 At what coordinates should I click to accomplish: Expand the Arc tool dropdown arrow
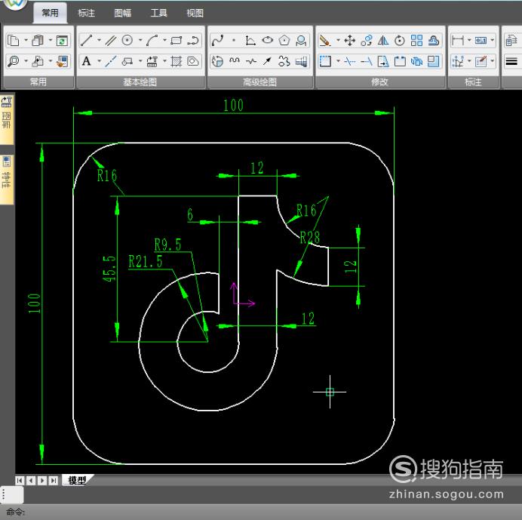point(164,40)
